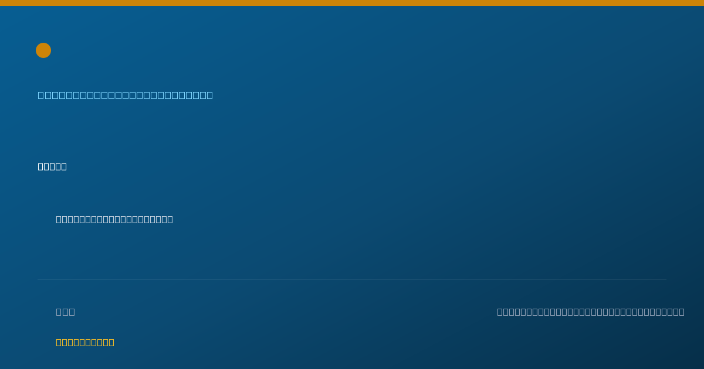The image size is (704, 369).
Task: Click the orange circle logo icon
Action: (43, 50)
